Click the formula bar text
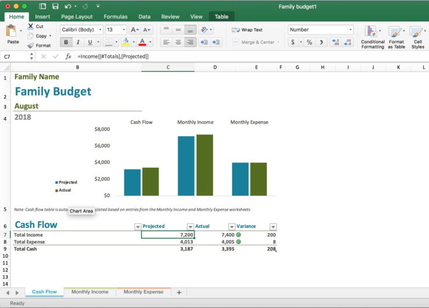429x308 pixels. point(113,56)
